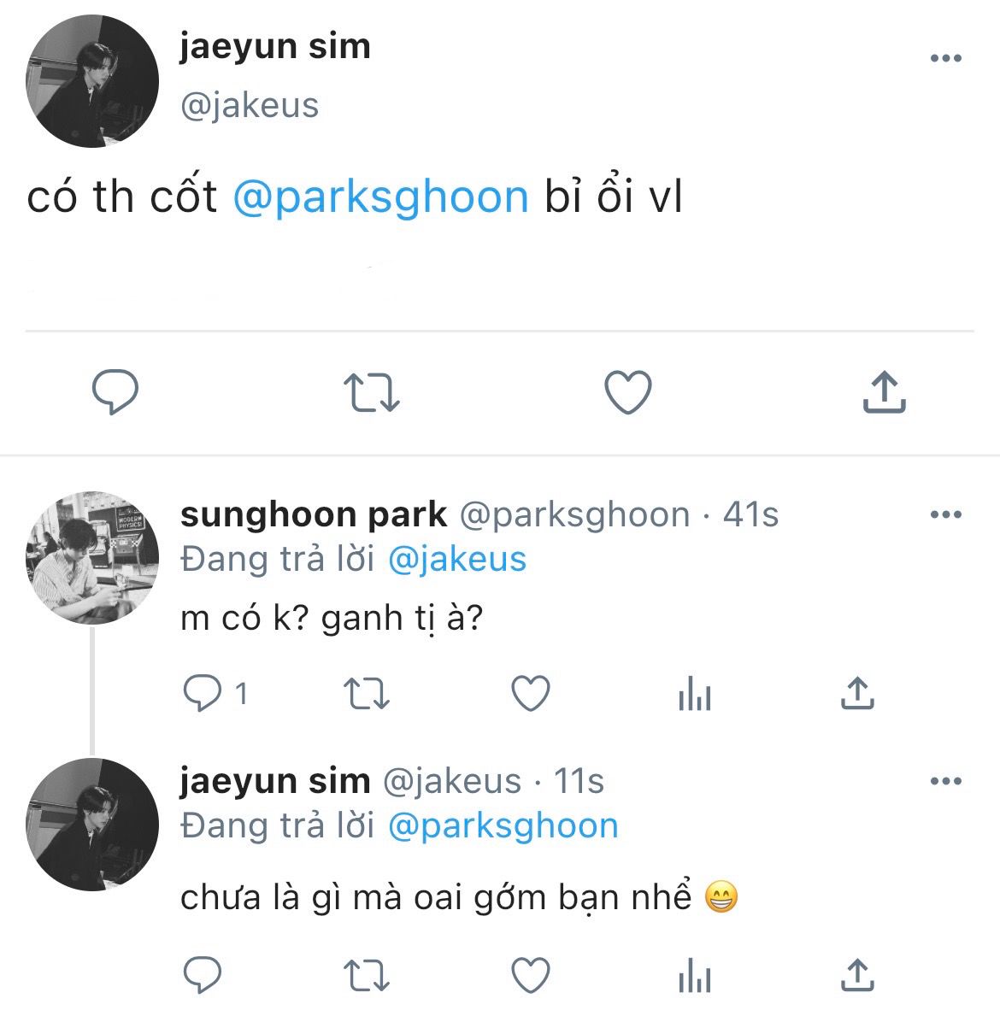Open more options on sunghoon park's reply
Viewport: 1000px width, 1016px height.
click(945, 514)
